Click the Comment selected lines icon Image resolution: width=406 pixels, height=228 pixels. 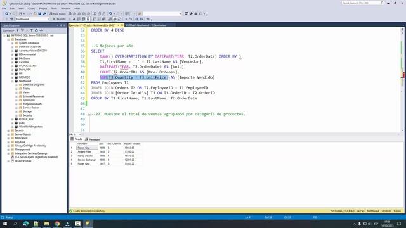(126, 19)
